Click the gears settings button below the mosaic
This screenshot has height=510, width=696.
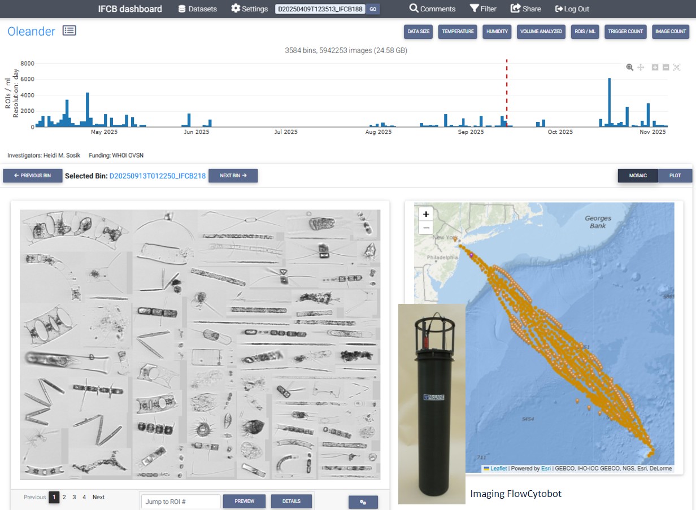[x=363, y=502]
